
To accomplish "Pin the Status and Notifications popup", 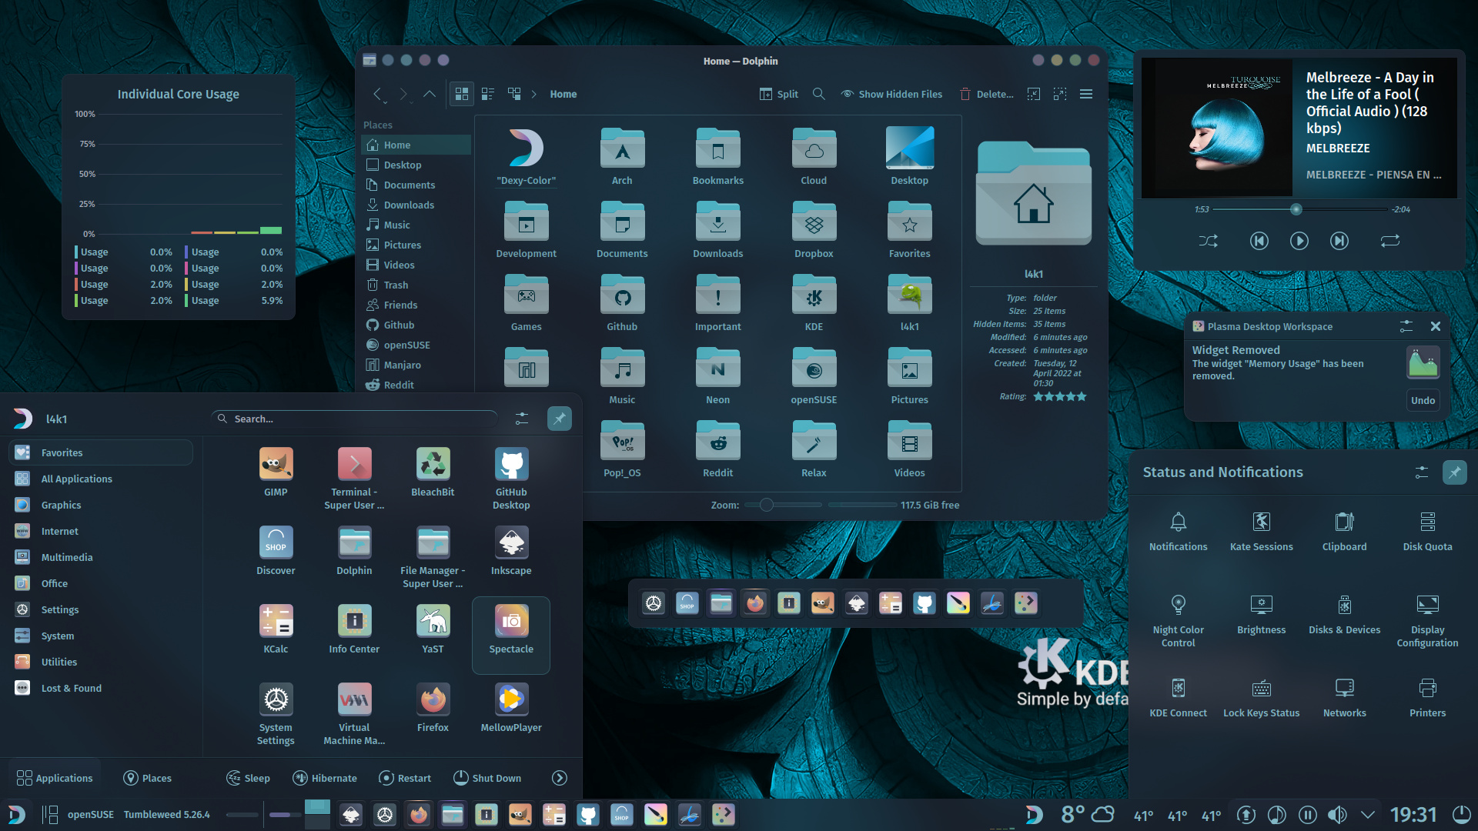I will 1454,472.
